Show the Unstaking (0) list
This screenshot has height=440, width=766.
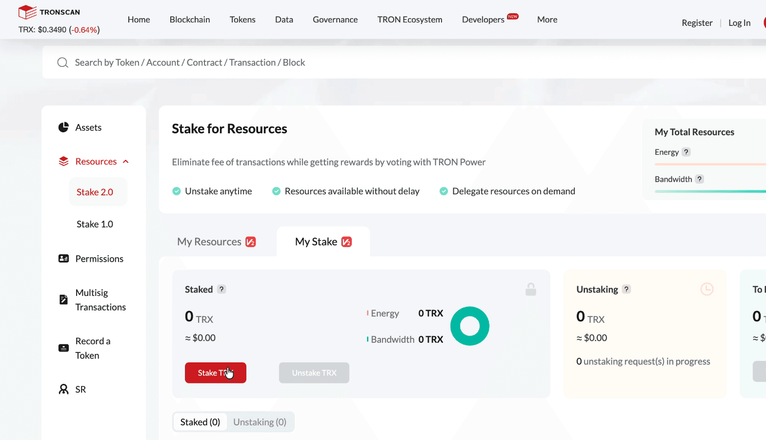pos(260,422)
